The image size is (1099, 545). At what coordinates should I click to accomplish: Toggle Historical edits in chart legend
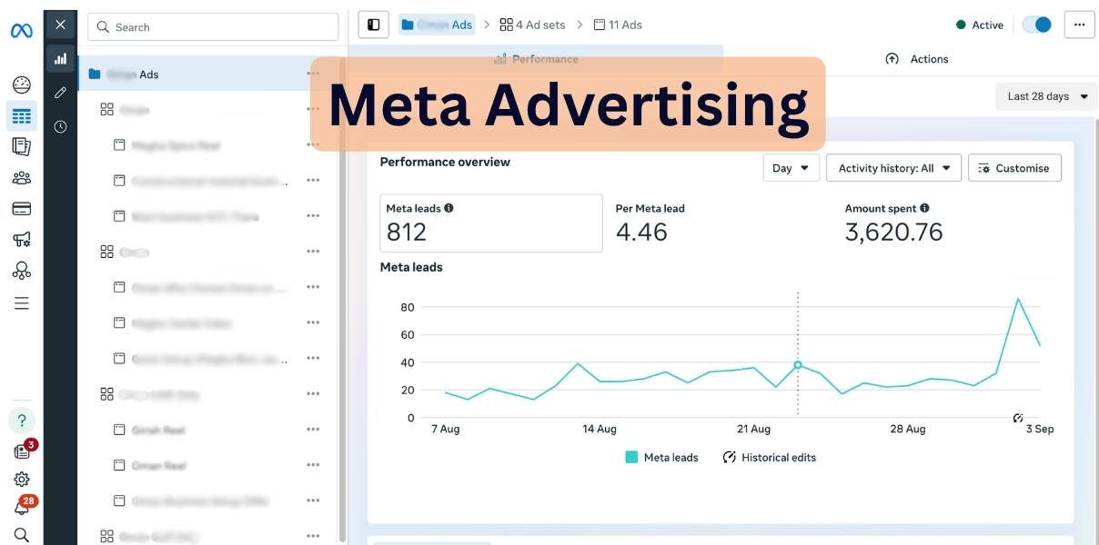point(769,458)
